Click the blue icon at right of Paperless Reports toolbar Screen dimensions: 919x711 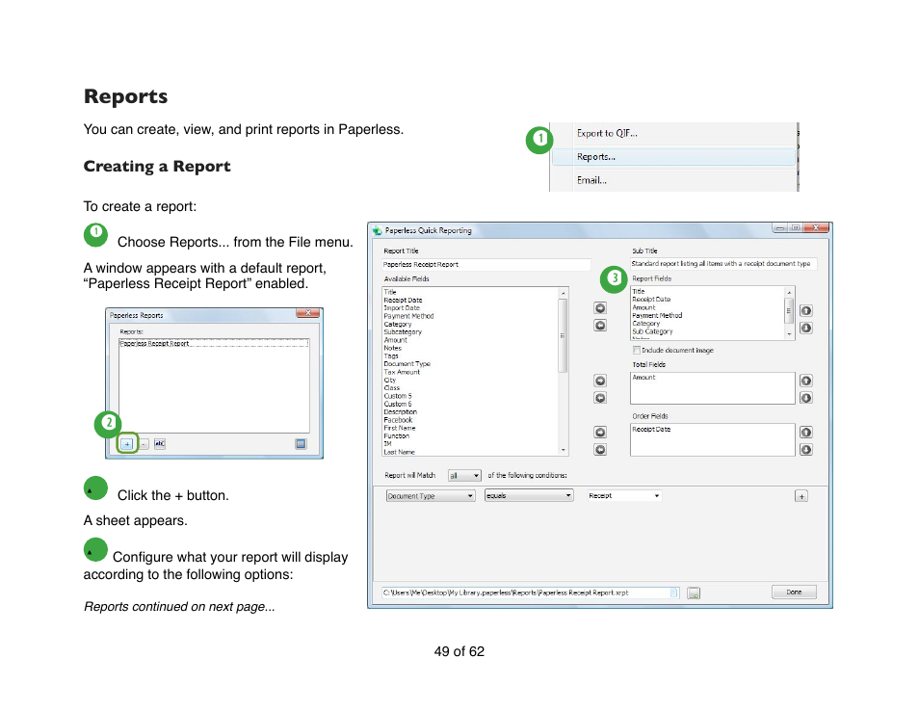tap(301, 444)
